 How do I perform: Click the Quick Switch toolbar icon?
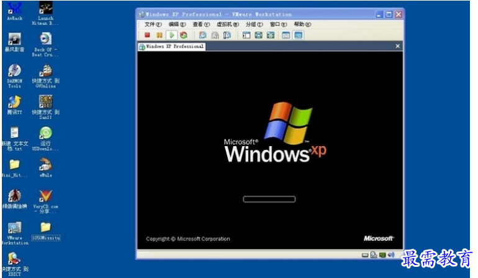pyautogui.click(x=258, y=35)
